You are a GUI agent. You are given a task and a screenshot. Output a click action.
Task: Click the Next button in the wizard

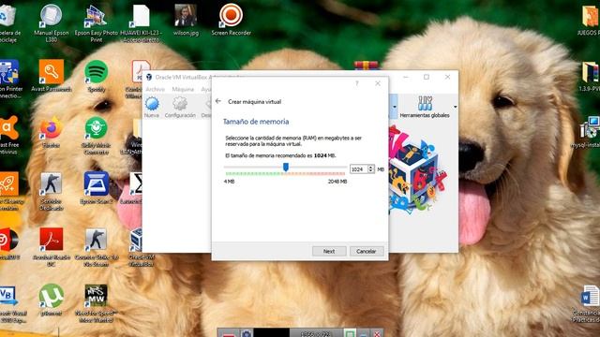(x=329, y=251)
